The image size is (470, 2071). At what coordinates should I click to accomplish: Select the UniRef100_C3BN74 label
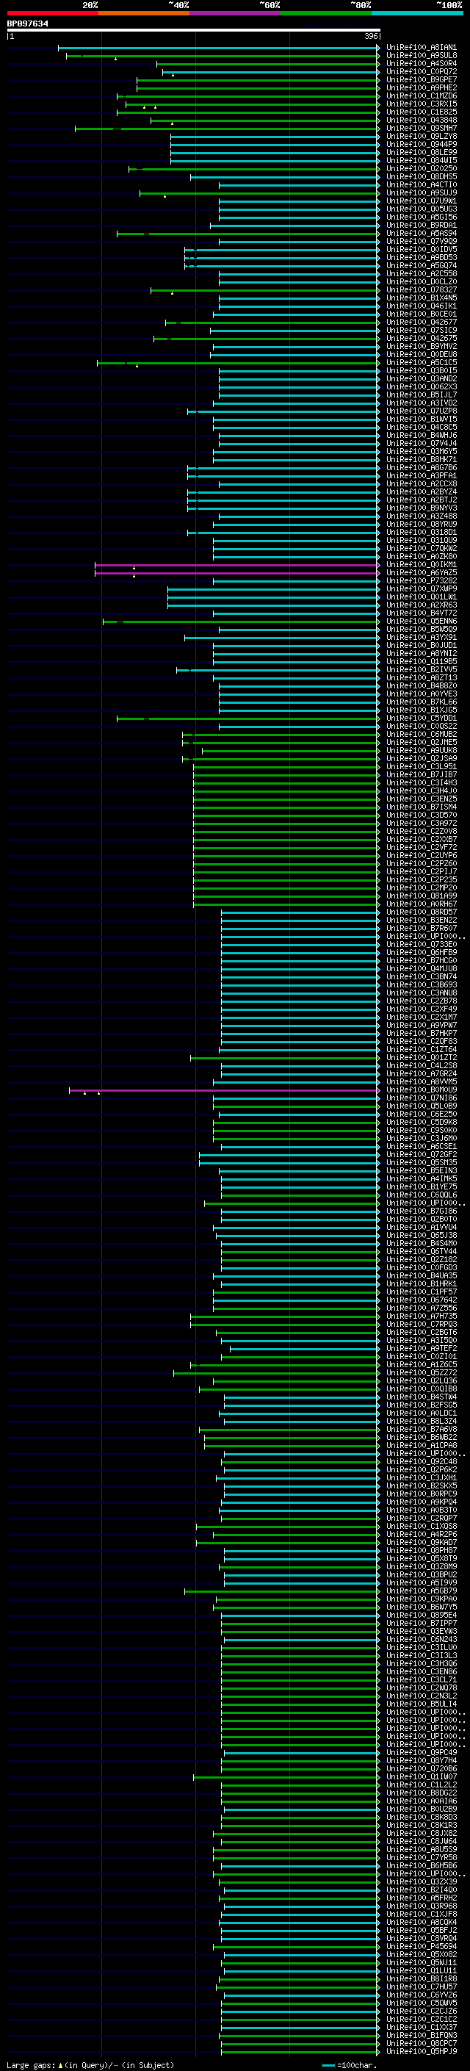421,976
